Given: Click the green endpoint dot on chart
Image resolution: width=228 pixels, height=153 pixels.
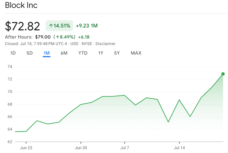Looking at the screenshot, I should pos(223,74).
